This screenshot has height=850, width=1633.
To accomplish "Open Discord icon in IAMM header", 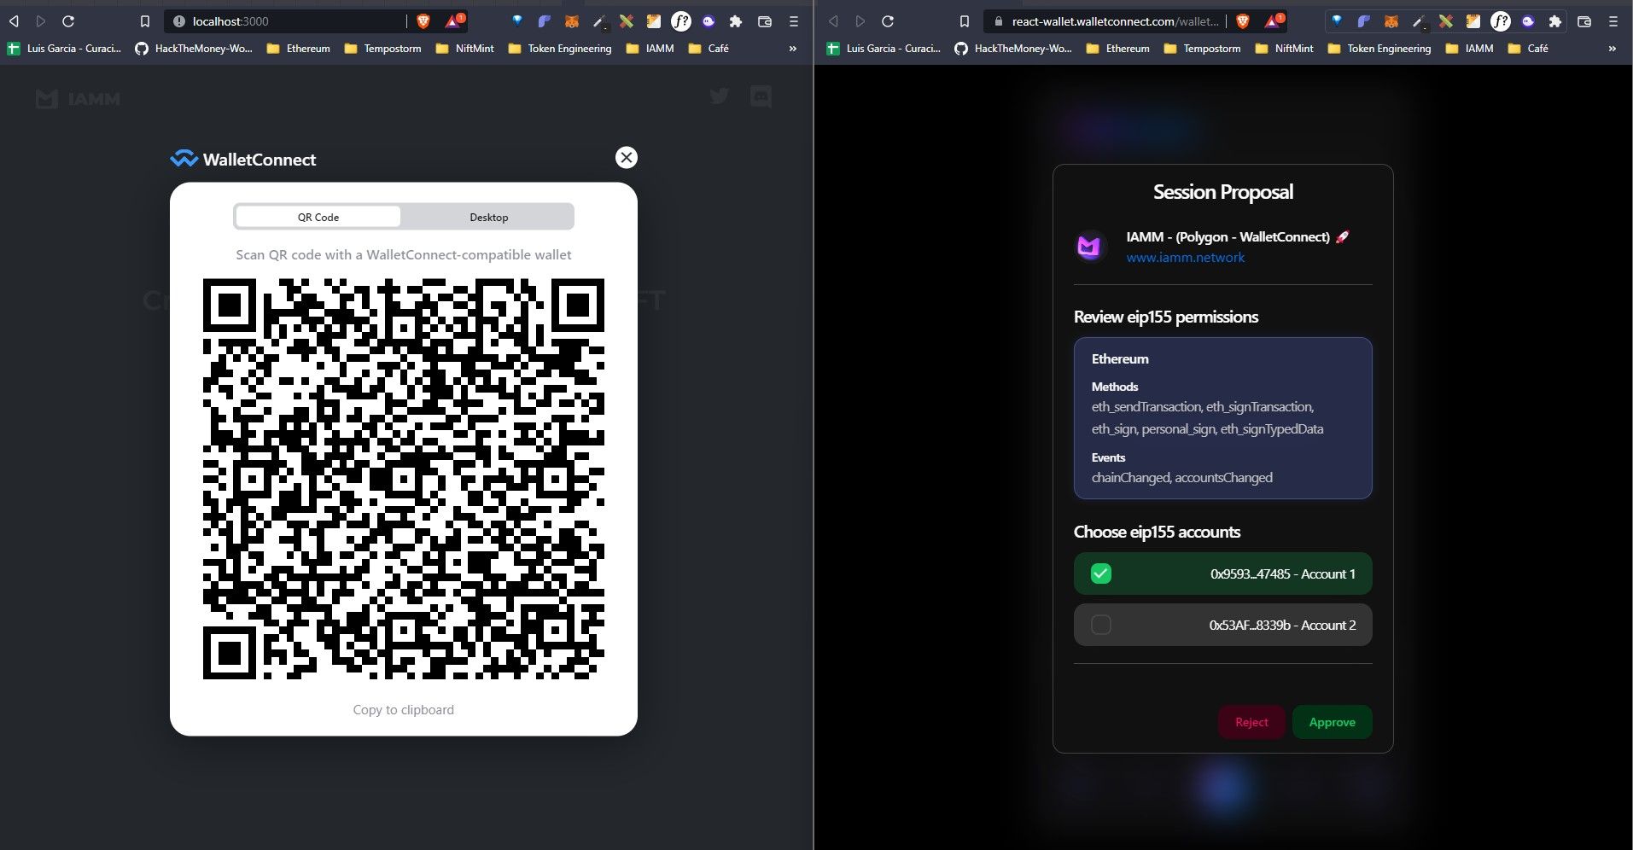I will click(761, 96).
